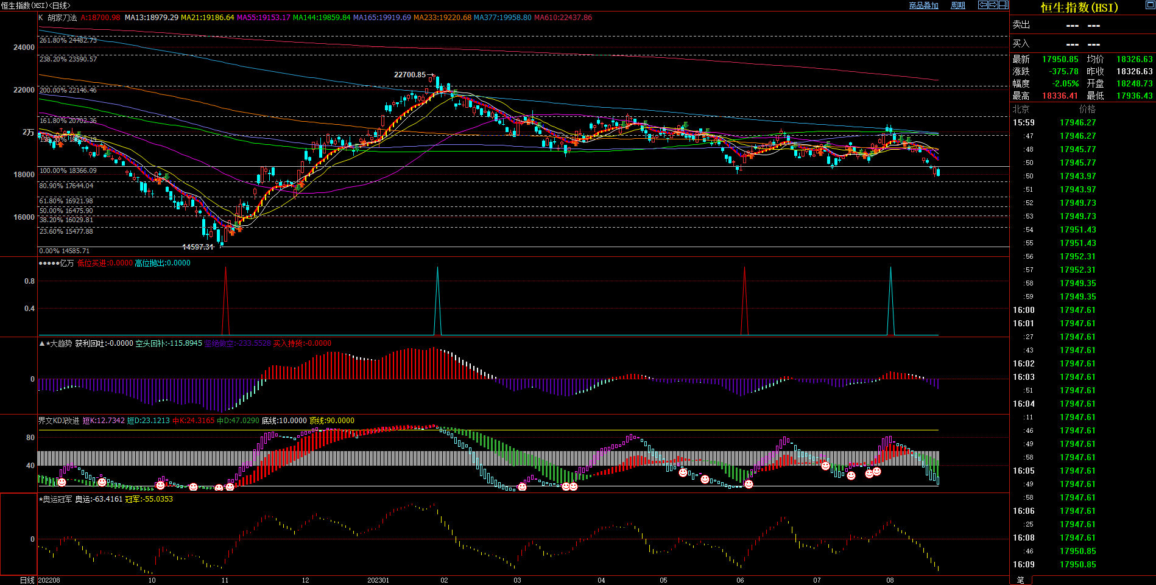Click the rightmost smiley marker in KDJ panel
This screenshot has width=1156, height=585.
[876, 471]
